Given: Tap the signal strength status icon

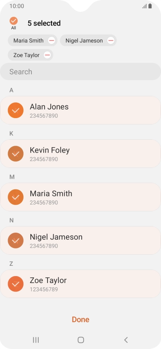Looking at the screenshot, I should pos(145,7).
